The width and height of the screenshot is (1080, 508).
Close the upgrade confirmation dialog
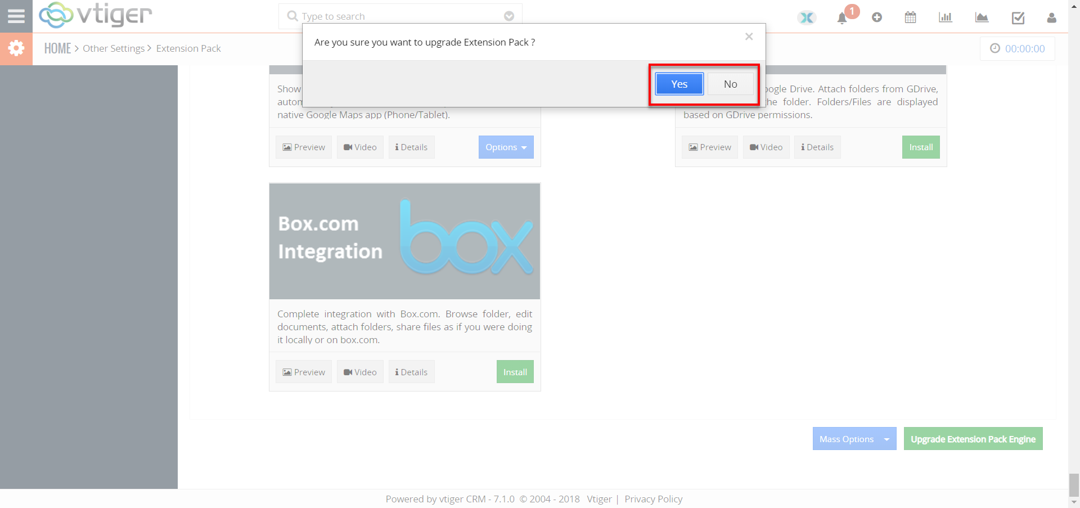point(749,37)
